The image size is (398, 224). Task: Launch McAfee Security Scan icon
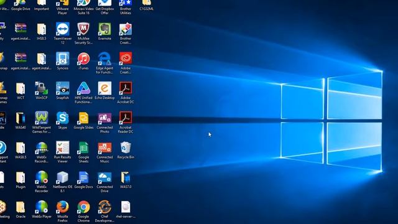coord(83,29)
